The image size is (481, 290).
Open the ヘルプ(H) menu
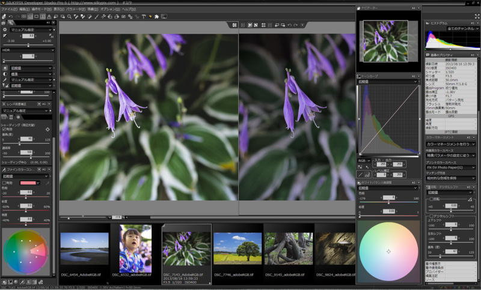[x=129, y=10]
